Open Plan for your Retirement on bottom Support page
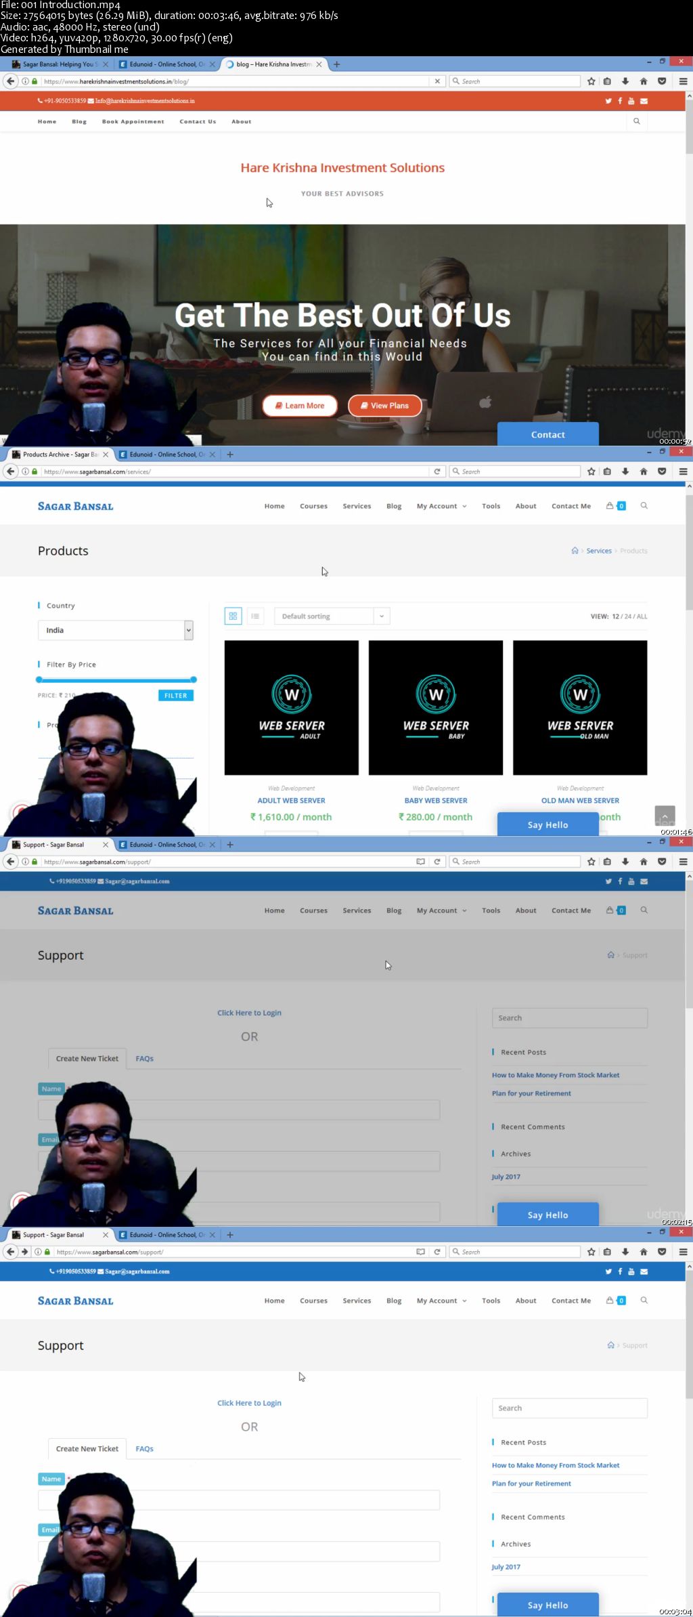Viewport: 693px width, 1617px height. click(x=531, y=1484)
